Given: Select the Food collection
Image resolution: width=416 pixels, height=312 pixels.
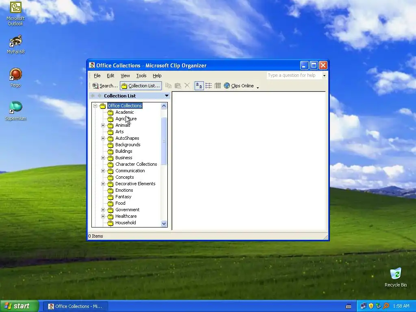Looking at the screenshot, I should pyautogui.click(x=120, y=203).
